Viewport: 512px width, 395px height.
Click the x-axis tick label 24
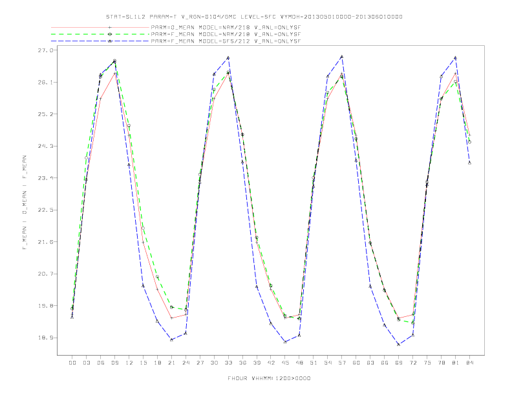click(186, 363)
